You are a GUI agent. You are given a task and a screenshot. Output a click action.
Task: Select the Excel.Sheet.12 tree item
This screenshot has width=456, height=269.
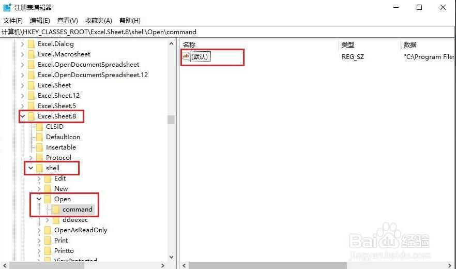(x=58, y=96)
